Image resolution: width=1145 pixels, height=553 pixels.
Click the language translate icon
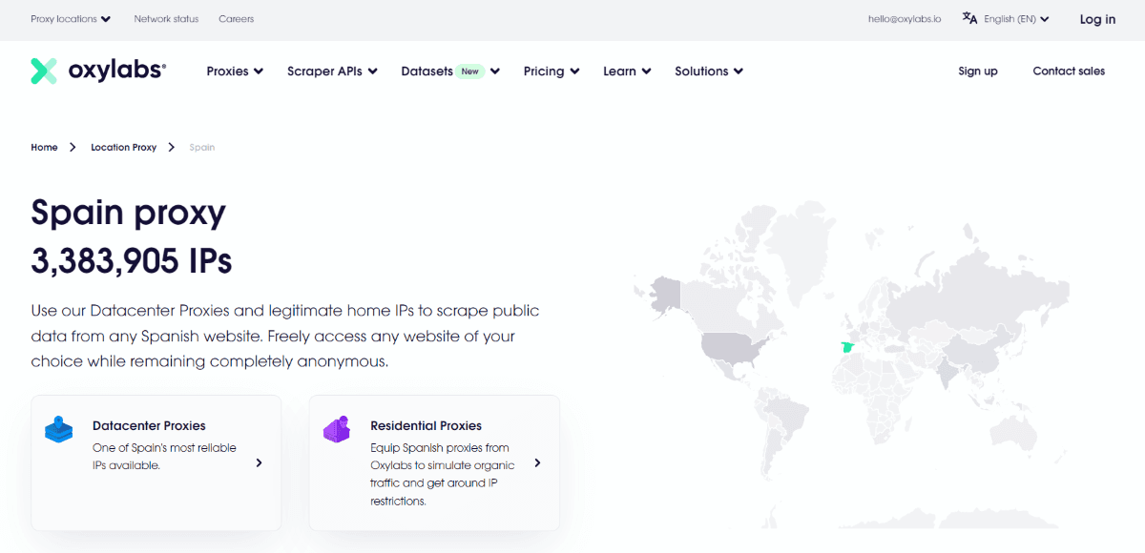pyautogui.click(x=969, y=18)
